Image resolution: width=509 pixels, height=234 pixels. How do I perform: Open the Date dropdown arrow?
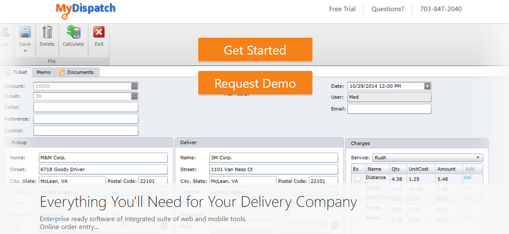(x=428, y=86)
